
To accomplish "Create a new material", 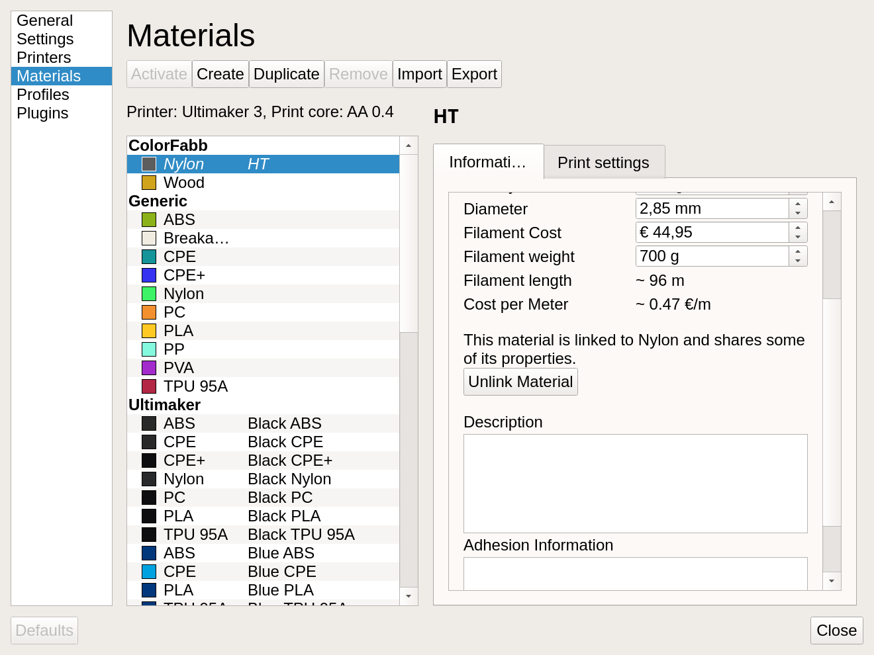I will click(x=220, y=74).
